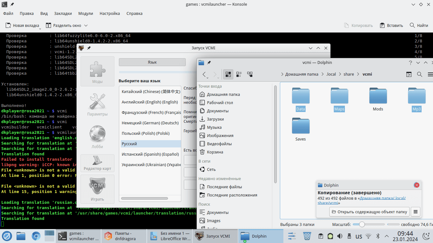Viewport: 433px width, 243px height.
Task: Click Открыть содержащую объект папку button
Action: [369, 212]
